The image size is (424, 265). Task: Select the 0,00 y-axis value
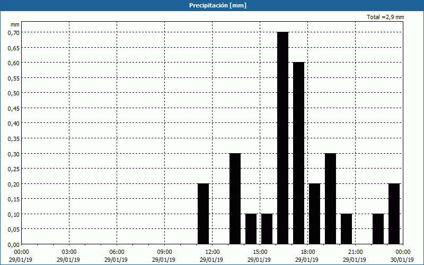coord(14,245)
